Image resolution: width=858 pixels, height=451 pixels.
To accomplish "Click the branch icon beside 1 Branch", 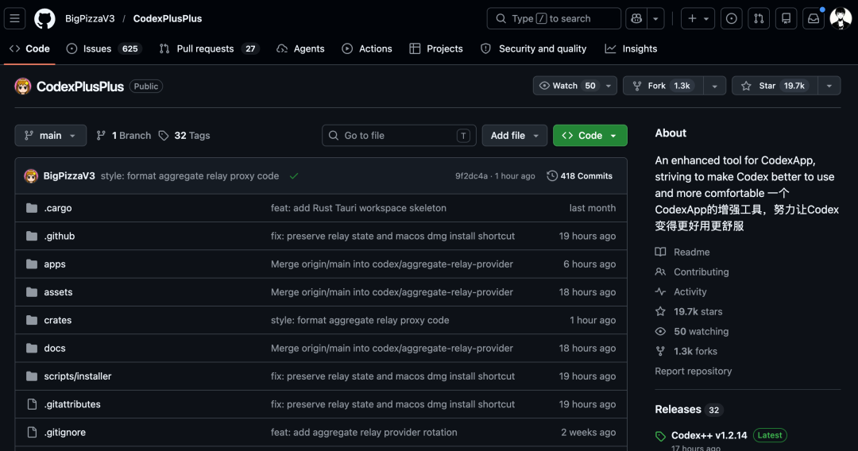I will 101,136.
